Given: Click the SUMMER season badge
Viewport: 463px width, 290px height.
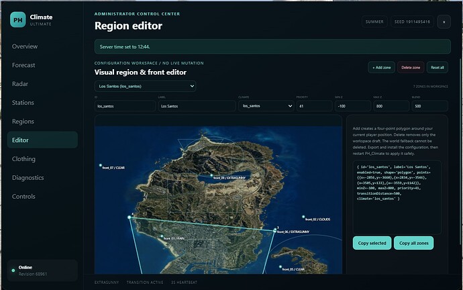Looking at the screenshot, I should point(374,22).
